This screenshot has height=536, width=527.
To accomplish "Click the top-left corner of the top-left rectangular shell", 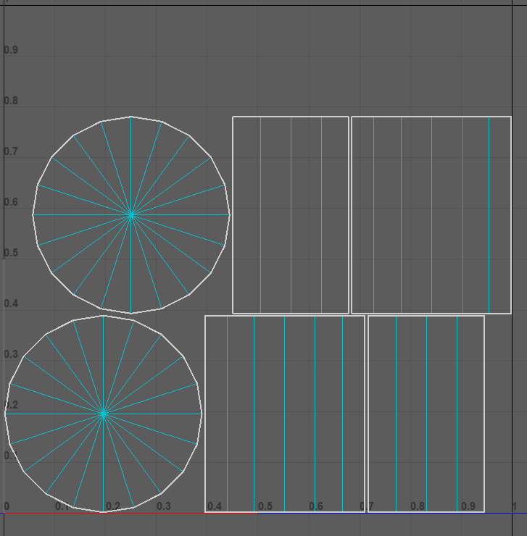I will [233, 117].
